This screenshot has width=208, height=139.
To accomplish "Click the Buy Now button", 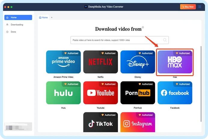I will pos(188,7).
